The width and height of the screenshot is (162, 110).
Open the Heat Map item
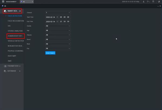tap(12, 56)
